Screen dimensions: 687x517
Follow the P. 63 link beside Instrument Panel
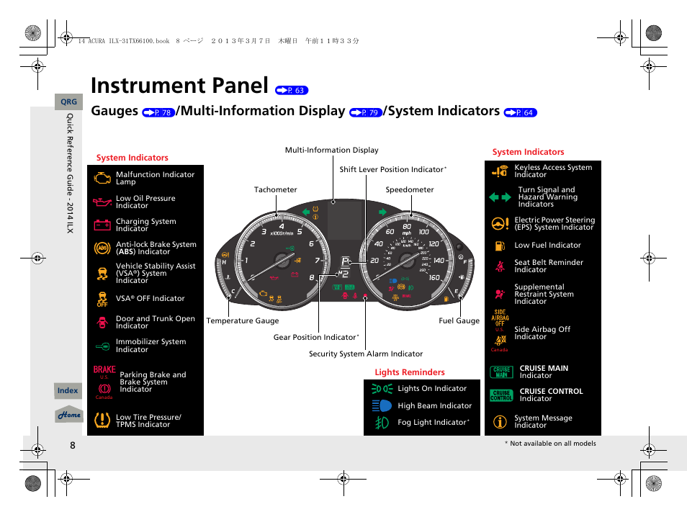[292, 90]
